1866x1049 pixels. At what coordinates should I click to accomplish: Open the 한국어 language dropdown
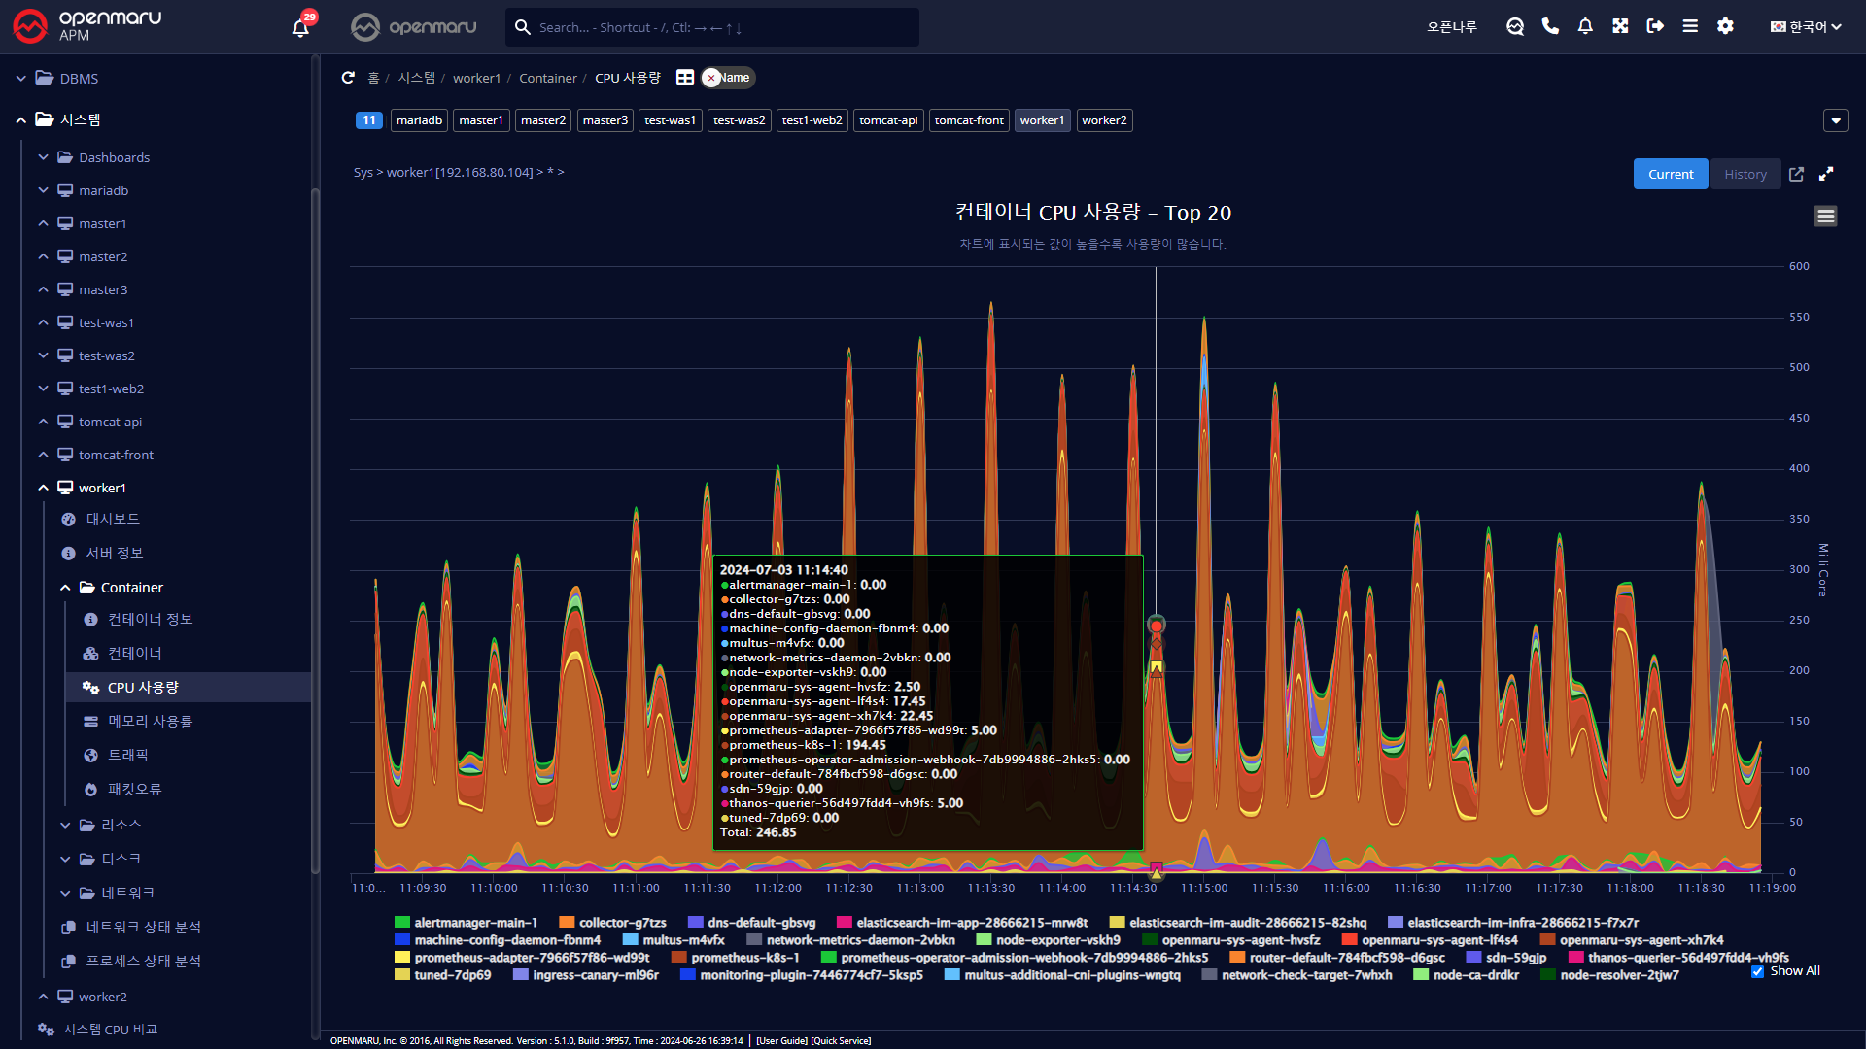click(x=1805, y=27)
